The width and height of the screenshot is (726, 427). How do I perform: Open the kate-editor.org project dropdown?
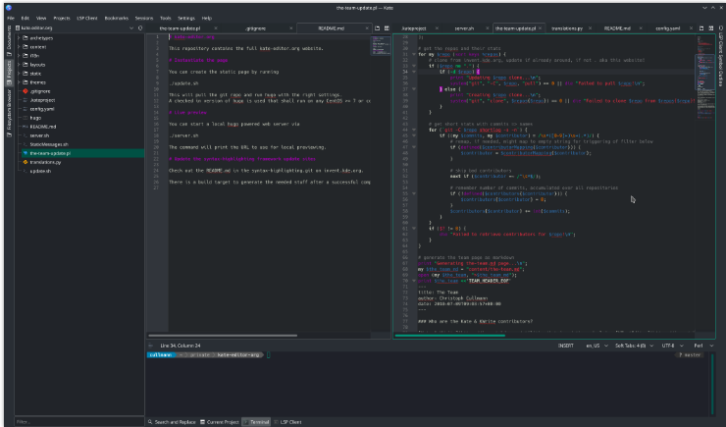69,28
